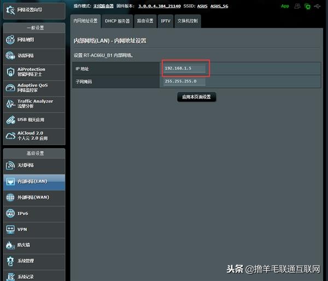The height and width of the screenshot is (281, 328).
Task: Open the 外部网络(WAN) menu label
Action: (x=33, y=197)
